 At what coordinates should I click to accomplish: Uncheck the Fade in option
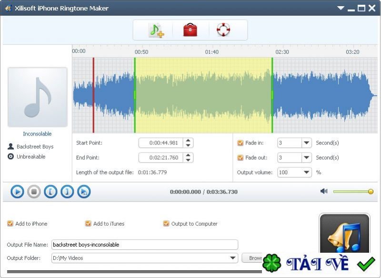coord(241,143)
